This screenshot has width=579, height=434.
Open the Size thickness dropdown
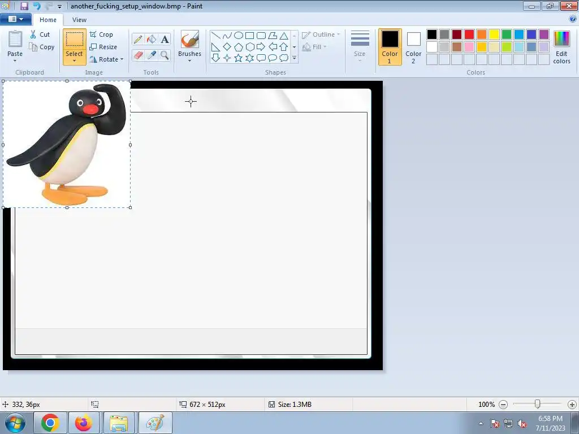360,47
